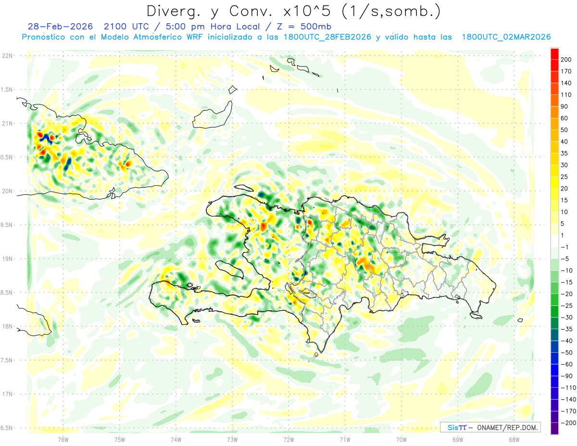Image resolution: width=577 pixels, height=446 pixels.
Task: Click the '-110' color scale value
Action: click(x=567, y=388)
